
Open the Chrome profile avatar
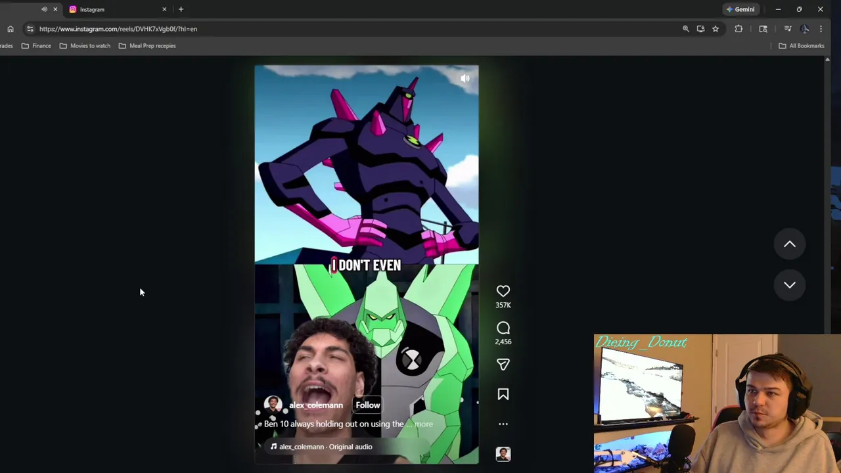click(805, 29)
